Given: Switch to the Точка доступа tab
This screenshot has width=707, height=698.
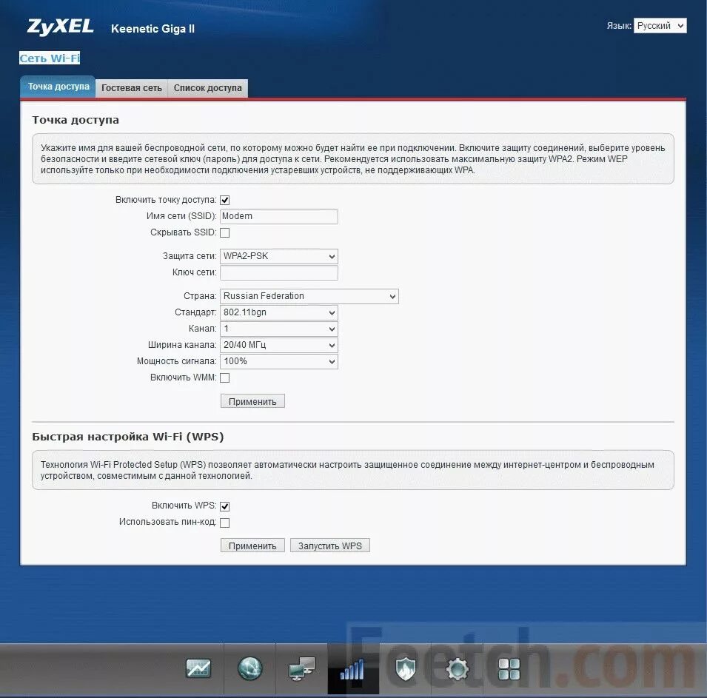Looking at the screenshot, I should 58,87.
